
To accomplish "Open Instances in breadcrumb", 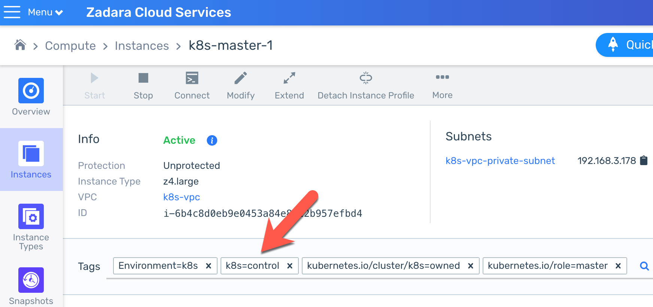I will pyautogui.click(x=142, y=46).
